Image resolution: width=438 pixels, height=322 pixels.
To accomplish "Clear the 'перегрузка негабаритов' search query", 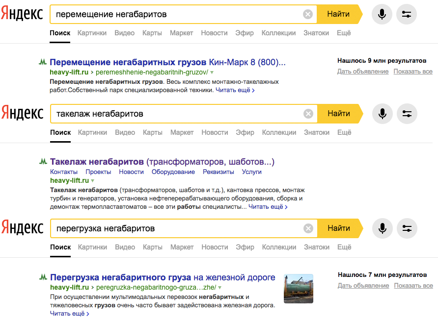I will [308, 228].
